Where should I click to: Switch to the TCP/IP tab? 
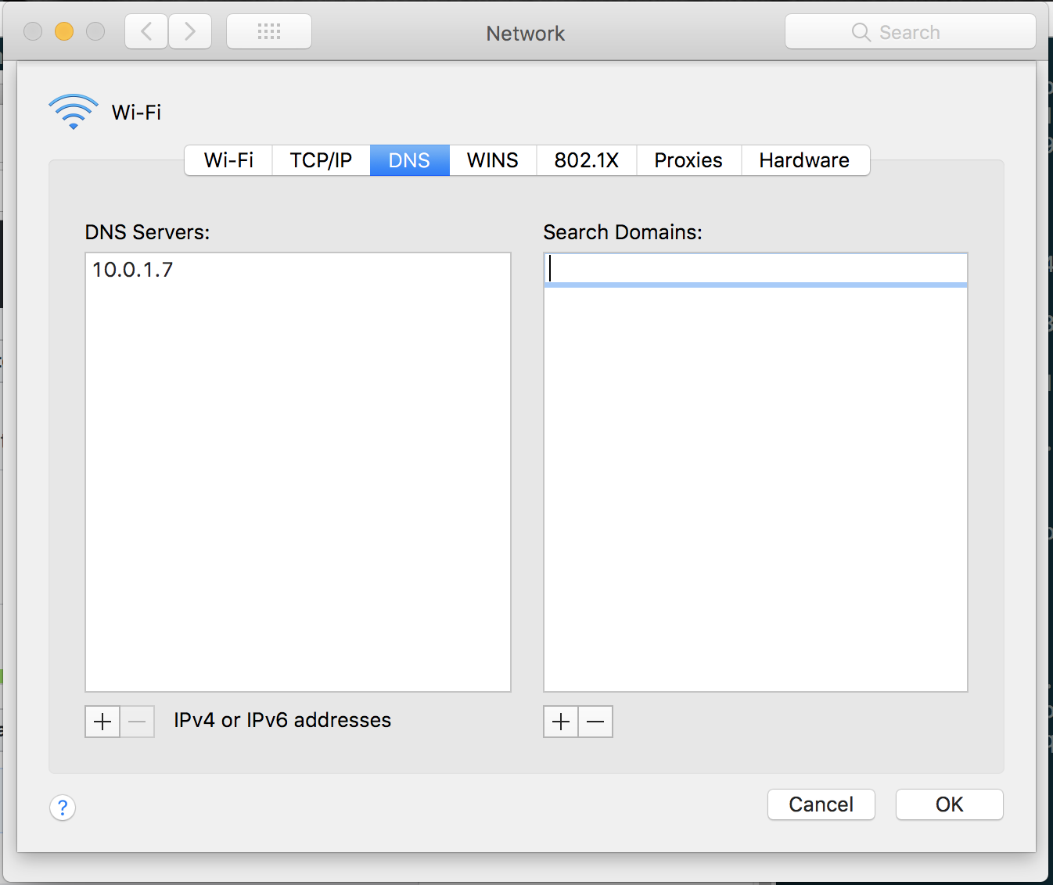tap(321, 160)
